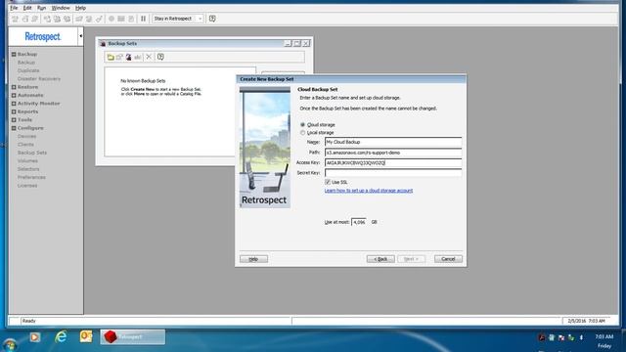Open the Window menu
The width and height of the screenshot is (626, 352).
(x=61, y=8)
